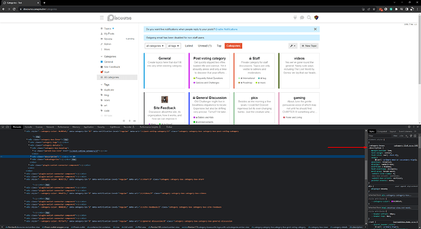
Task: Open Site Feedback in the sidebar
Action: pyautogui.click(x=112, y=67)
